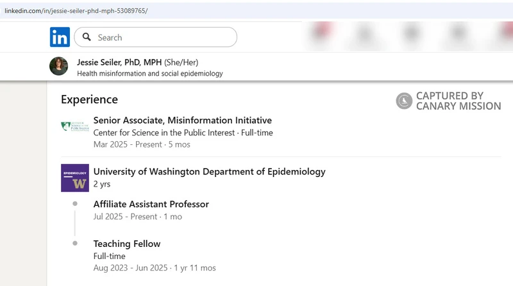Image resolution: width=513 pixels, height=286 pixels.
Task: Click the timeline bullet beside Affiliate Assistant Professor
Action: 75,203
